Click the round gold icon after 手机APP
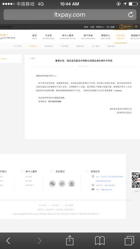140x249 pixels. pyautogui.click(x=136, y=27)
